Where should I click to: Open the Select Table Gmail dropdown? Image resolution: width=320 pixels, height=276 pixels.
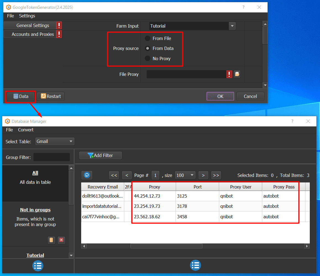(x=55, y=141)
